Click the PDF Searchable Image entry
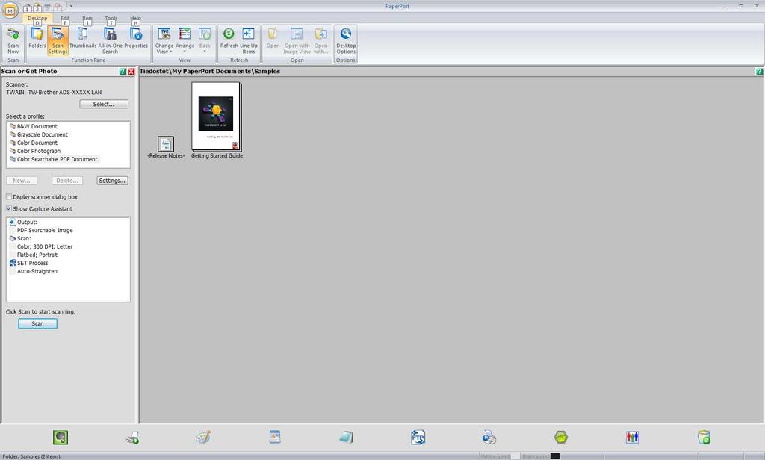 pyautogui.click(x=45, y=230)
